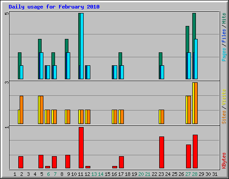
Task: Click the 'Sites' legend label
Action: click(224, 117)
